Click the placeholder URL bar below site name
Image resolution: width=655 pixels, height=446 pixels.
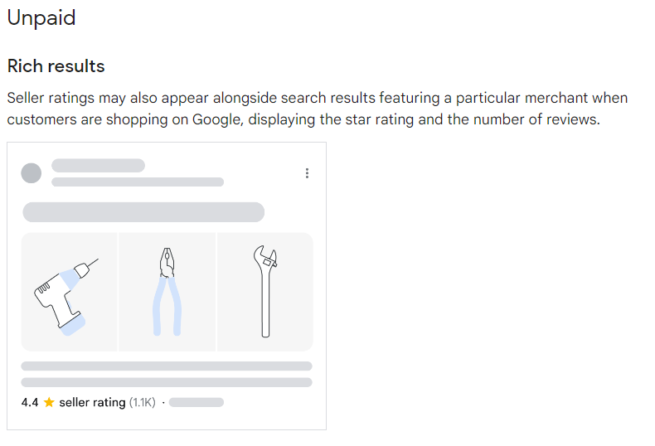pyautogui.click(x=138, y=182)
